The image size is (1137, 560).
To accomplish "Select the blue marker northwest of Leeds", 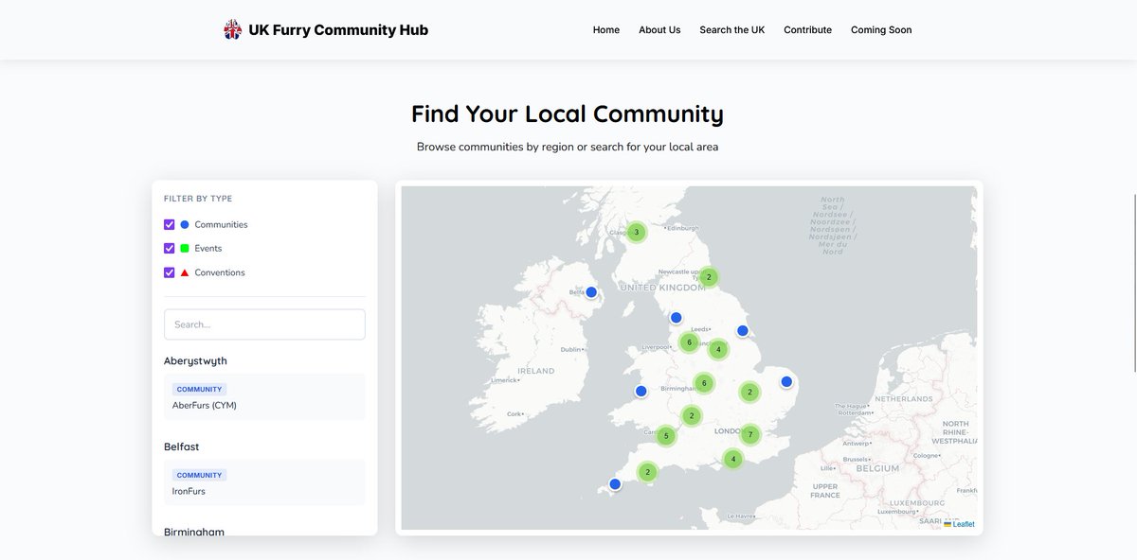I will [677, 317].
